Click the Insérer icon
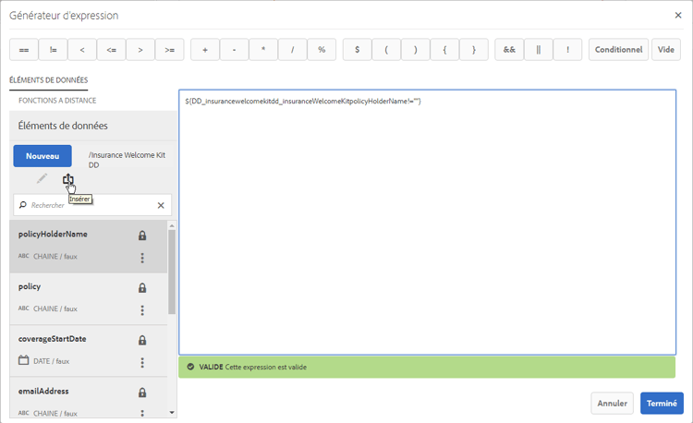The height and width of the screenshot is (423, 693). [68, 179]
